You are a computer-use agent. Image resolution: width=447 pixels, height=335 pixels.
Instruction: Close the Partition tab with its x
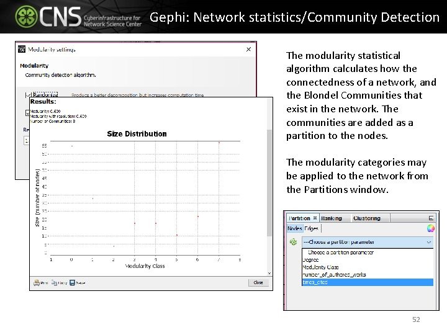315,218
